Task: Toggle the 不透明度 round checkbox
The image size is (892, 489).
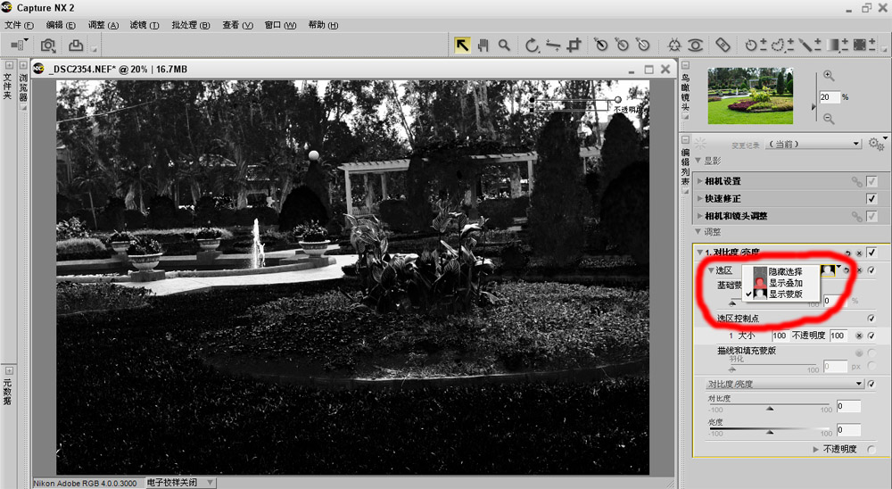Action: (871, 449)
